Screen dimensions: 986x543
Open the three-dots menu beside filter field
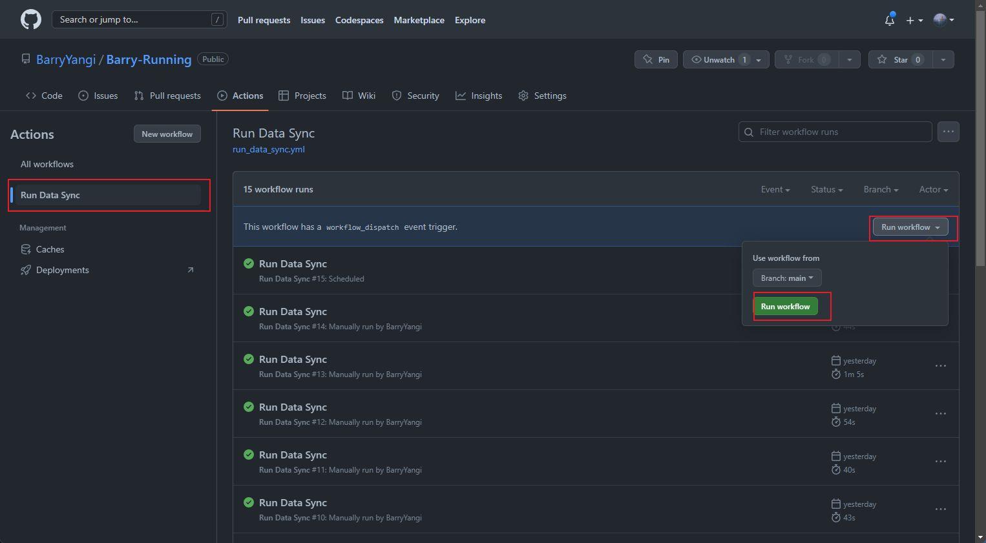[949, 132]
